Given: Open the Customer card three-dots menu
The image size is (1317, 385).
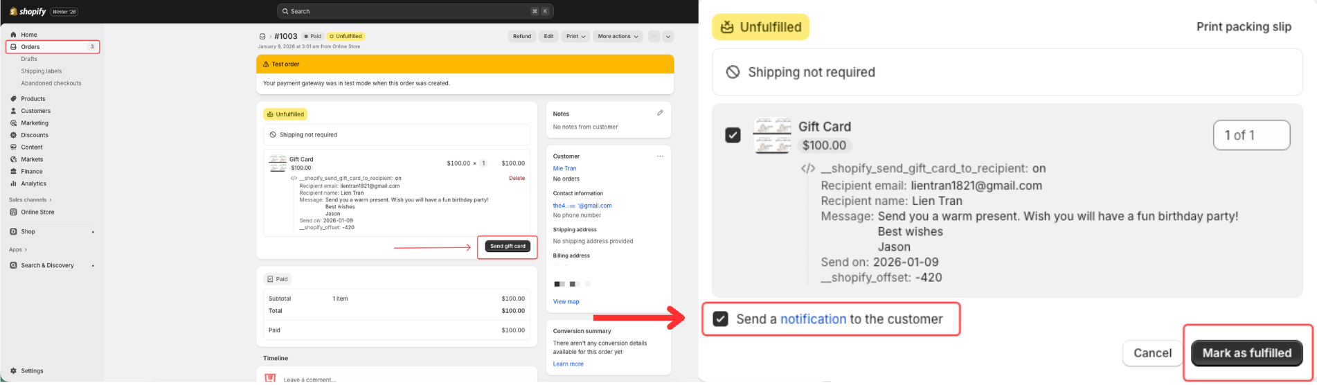Looking at the screenshot, I should click(x=660, y=156).
